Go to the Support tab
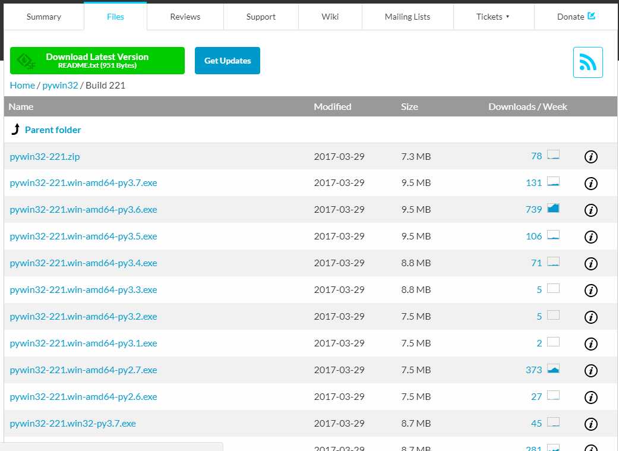619x451 pixels. click(x=261, y=17)
